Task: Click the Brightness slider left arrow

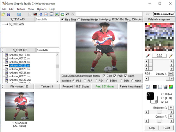Action: 147,112
